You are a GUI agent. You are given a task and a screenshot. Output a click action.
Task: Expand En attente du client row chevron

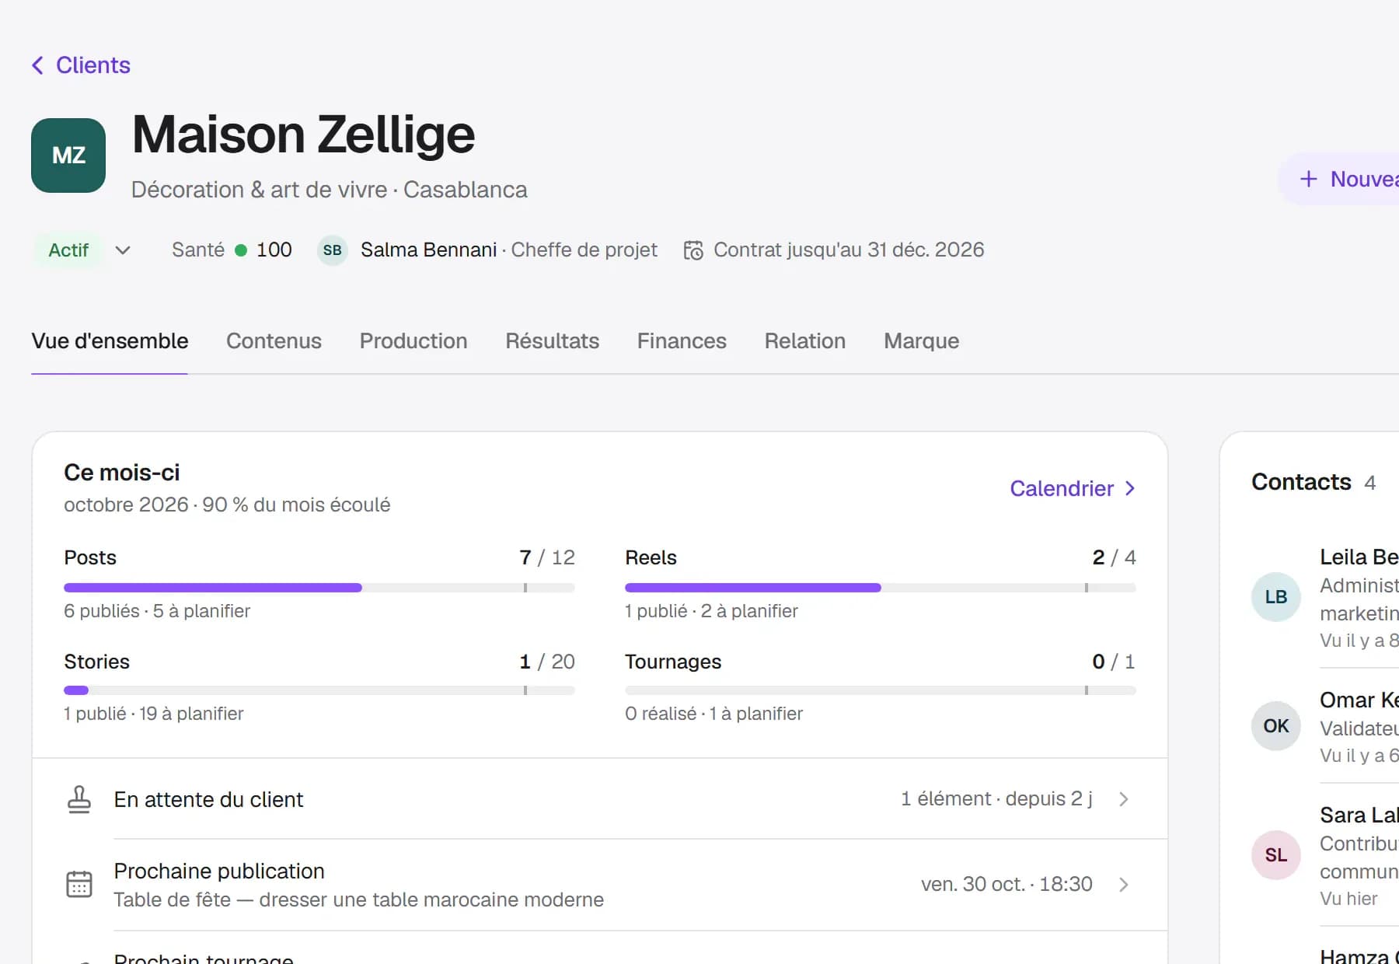(1124, 799)
